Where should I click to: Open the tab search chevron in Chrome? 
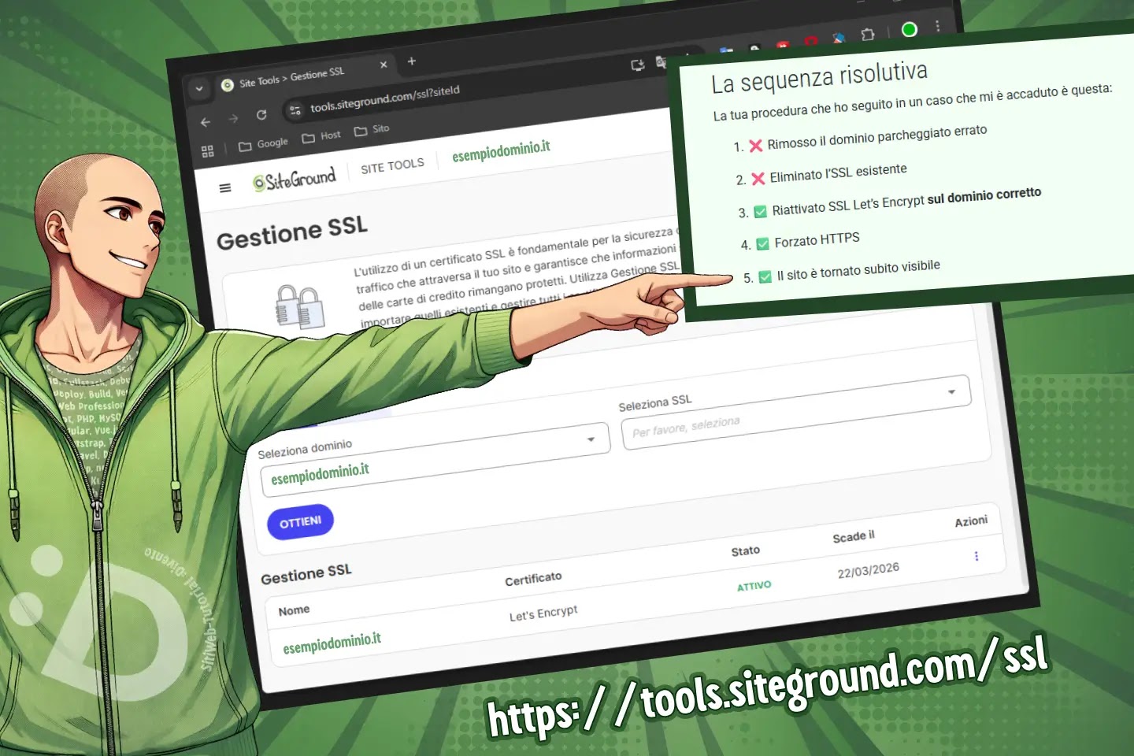click(199, 89)
